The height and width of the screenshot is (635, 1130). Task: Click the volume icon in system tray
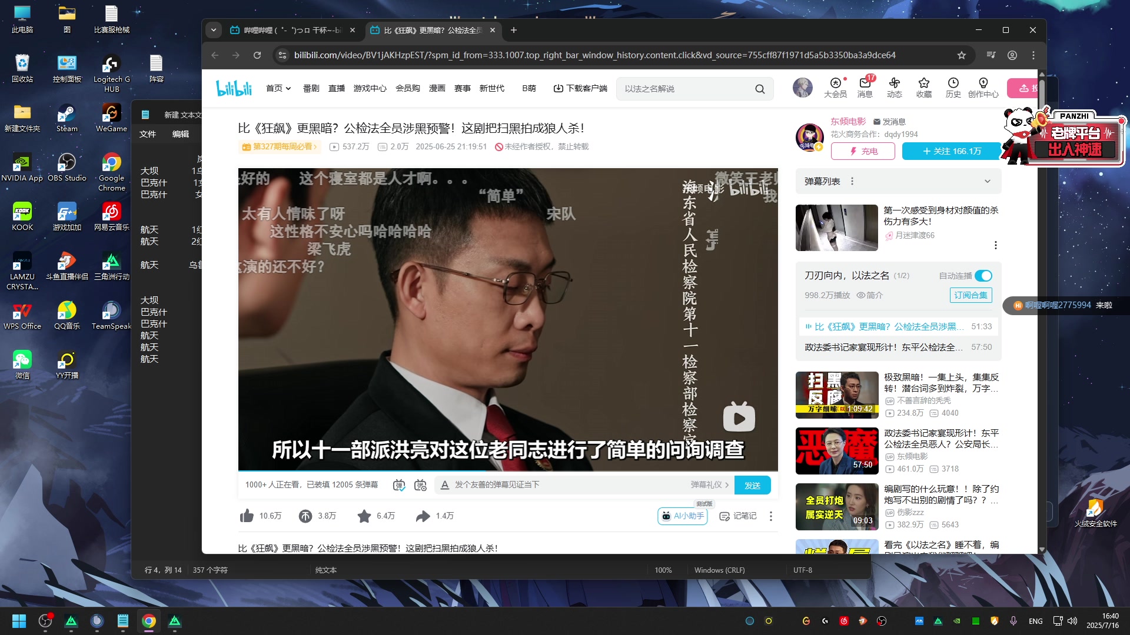pyautogui.click(x=1072, y=621)
